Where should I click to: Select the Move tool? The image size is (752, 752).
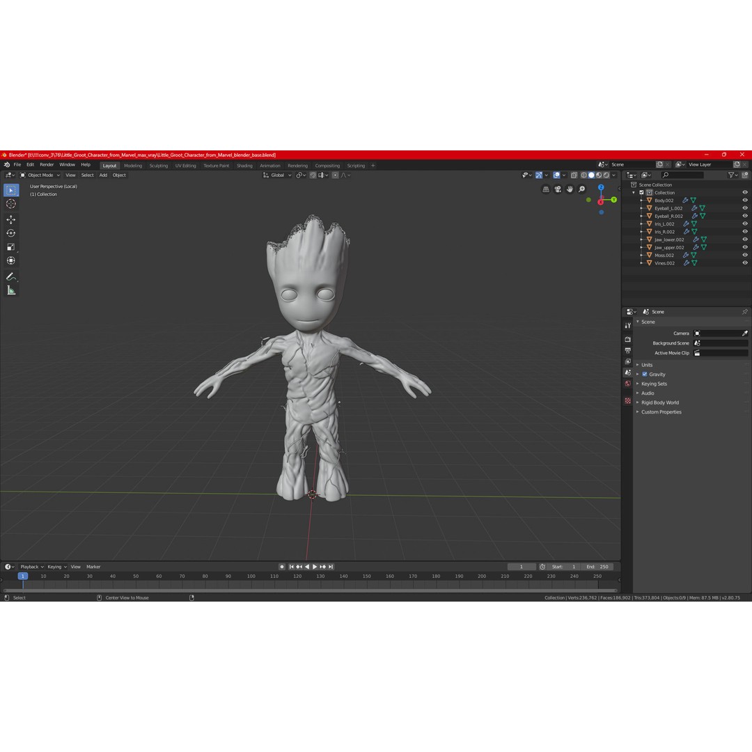click(11, 219)
